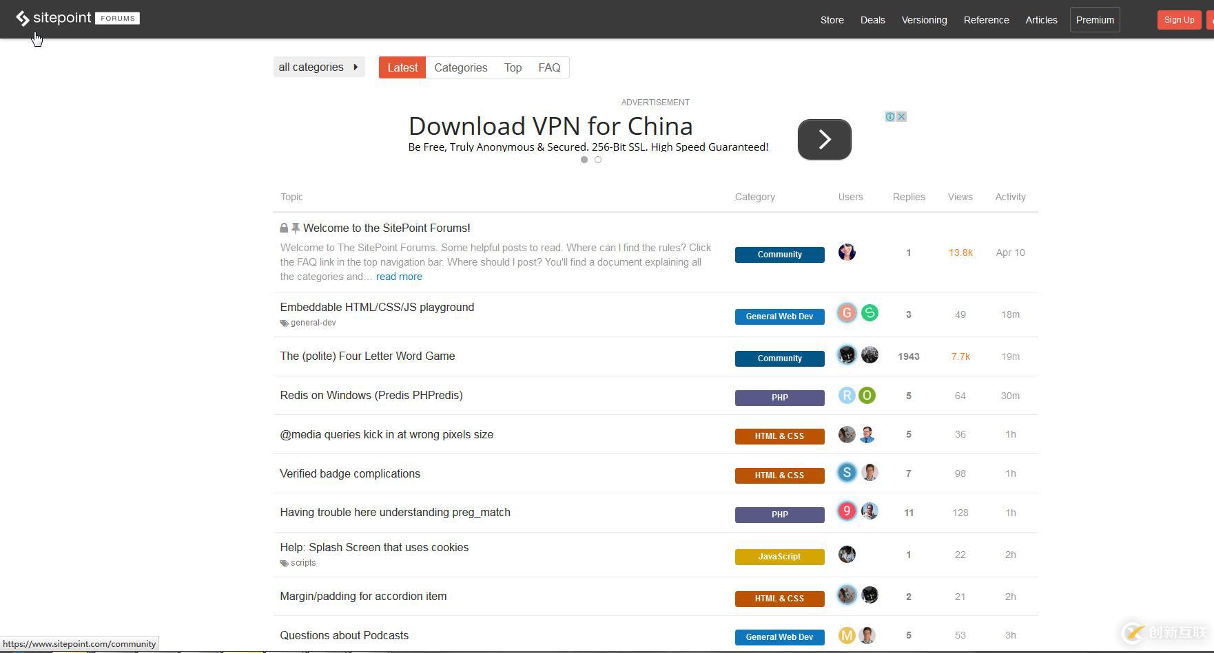This screenshot has height=653, width=1214.
Task: Click HTML & CSS badge on Margin/padding row
Action: [780, 599]
